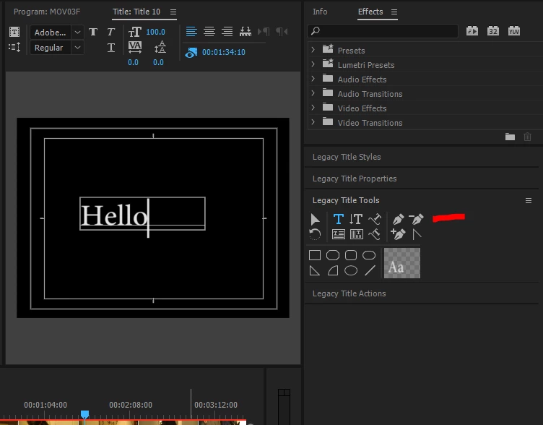
Task: Select the Pen tool
Action: (x=399, y=220)
